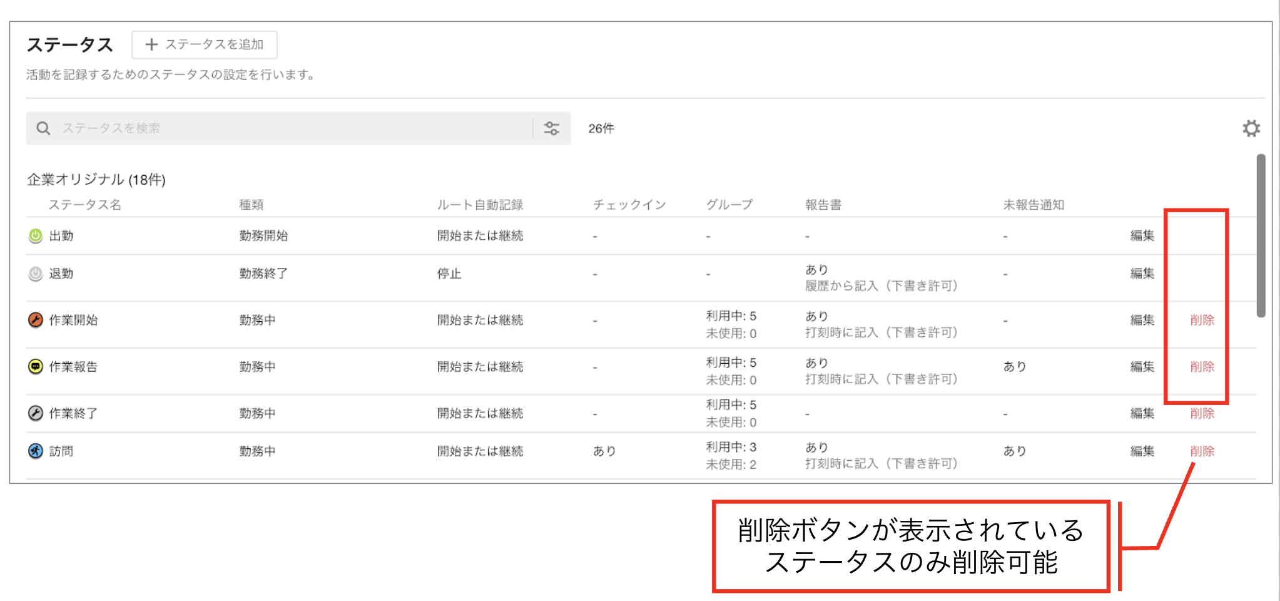This screenshot has width=1280, height=601.
Task: Click the グループ column header
Action: click(x=729, y=205)
